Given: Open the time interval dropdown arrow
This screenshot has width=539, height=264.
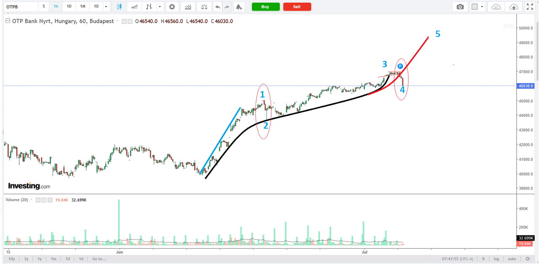Looking at the screenshot, I should coord(106,7).
